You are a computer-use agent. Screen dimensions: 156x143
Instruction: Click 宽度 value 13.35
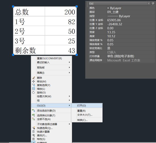(111, 32)
